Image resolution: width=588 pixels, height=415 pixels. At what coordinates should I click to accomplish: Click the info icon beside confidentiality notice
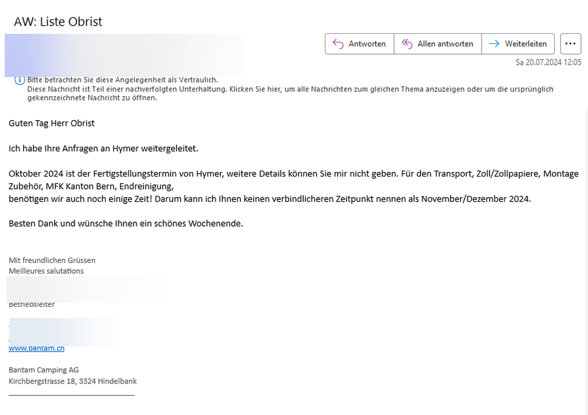coord(19,80)
